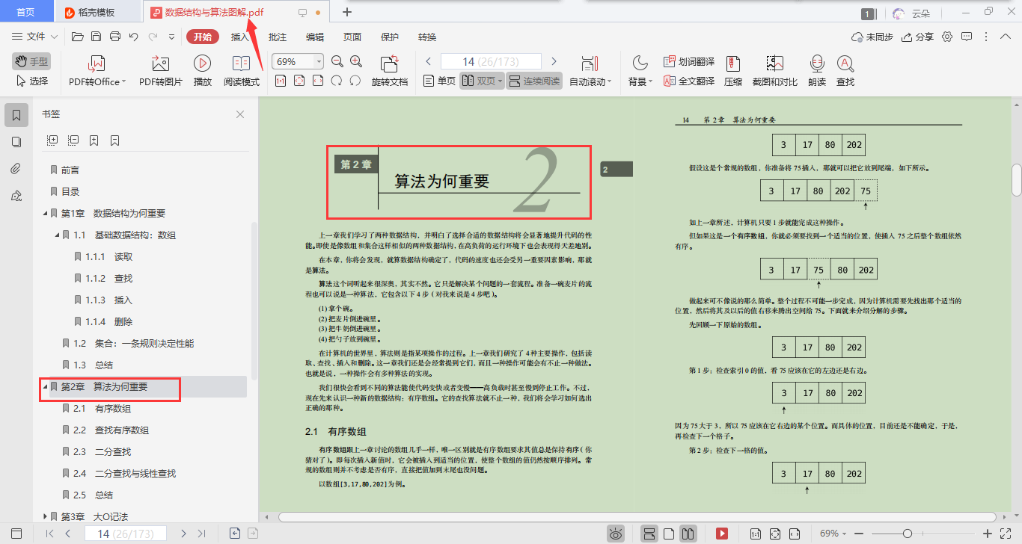Open the 文件 file menu
The image size is (1022, 544).
[35, 37]
